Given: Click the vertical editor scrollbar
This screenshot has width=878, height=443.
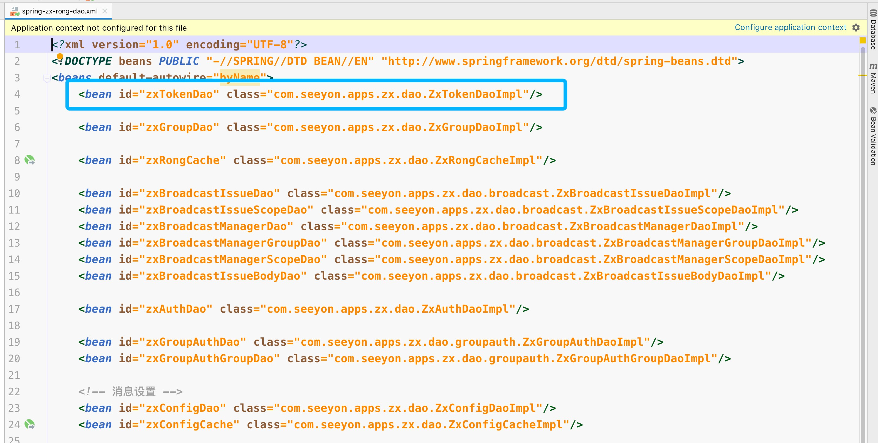Looking at the screenshot, I should pos(863,239).
